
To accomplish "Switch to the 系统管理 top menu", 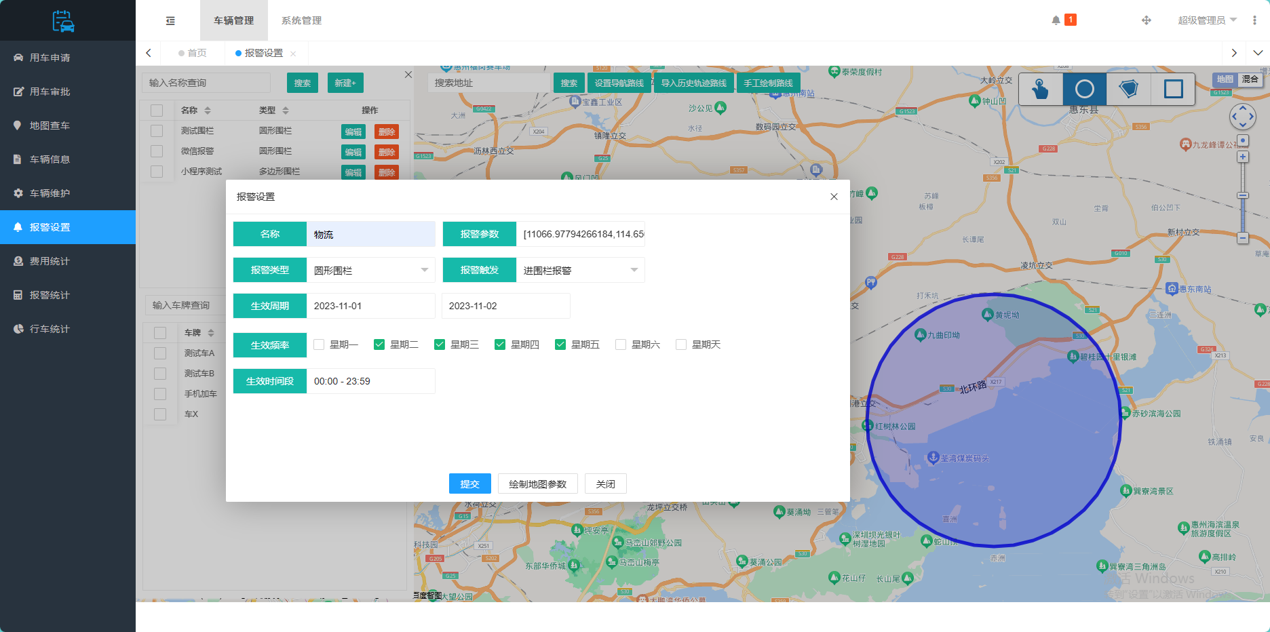I will tap(302, 20).
